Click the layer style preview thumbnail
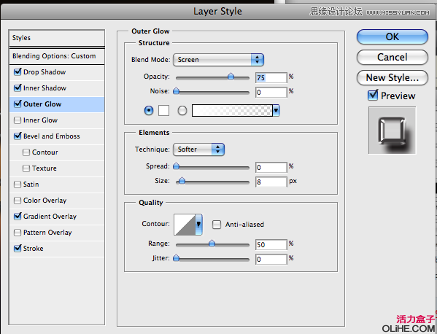This screenshot has width=437, height=334. pyautogui.click(x=392, y=131)
